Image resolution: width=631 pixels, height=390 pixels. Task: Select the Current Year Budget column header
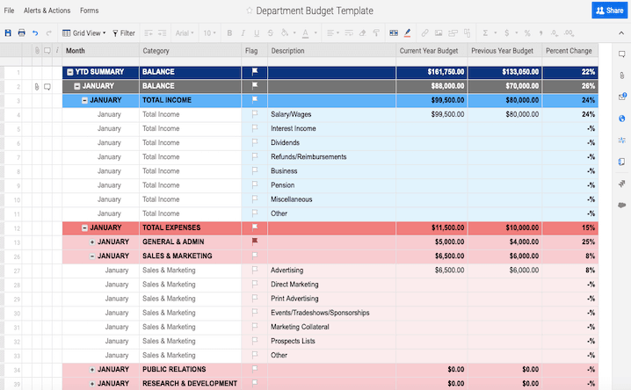432,51
